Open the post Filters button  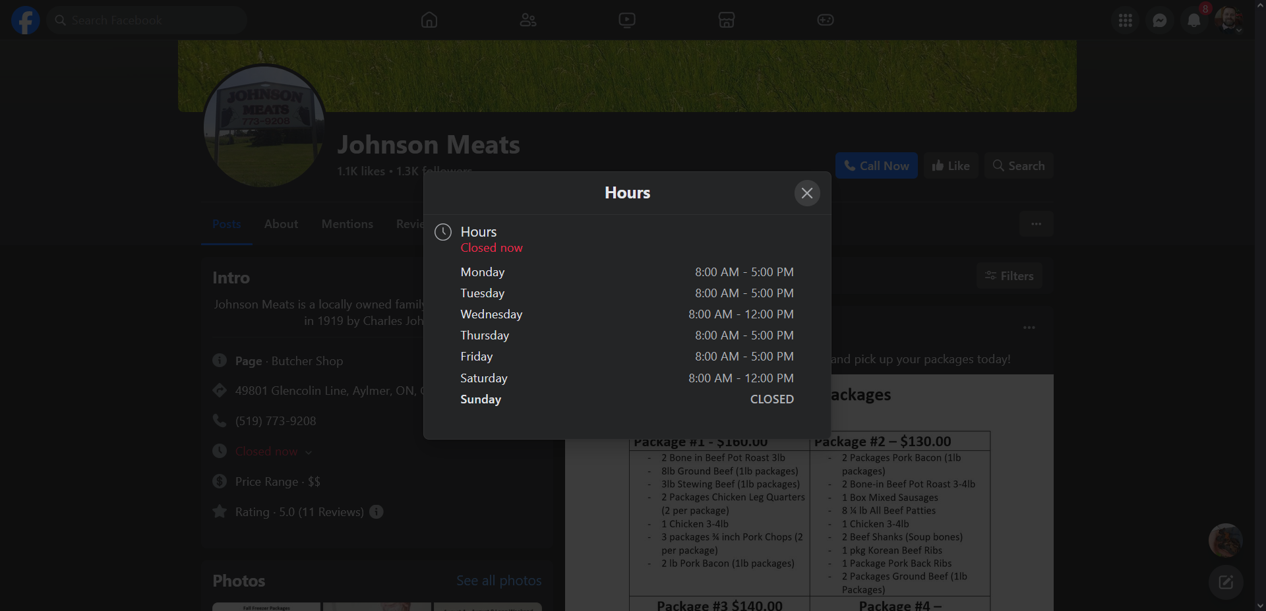(1010, 276)
